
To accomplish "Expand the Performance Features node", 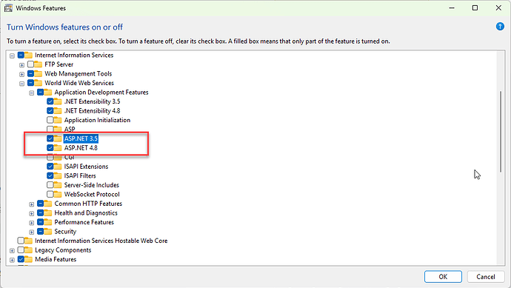I will point(32,223).
